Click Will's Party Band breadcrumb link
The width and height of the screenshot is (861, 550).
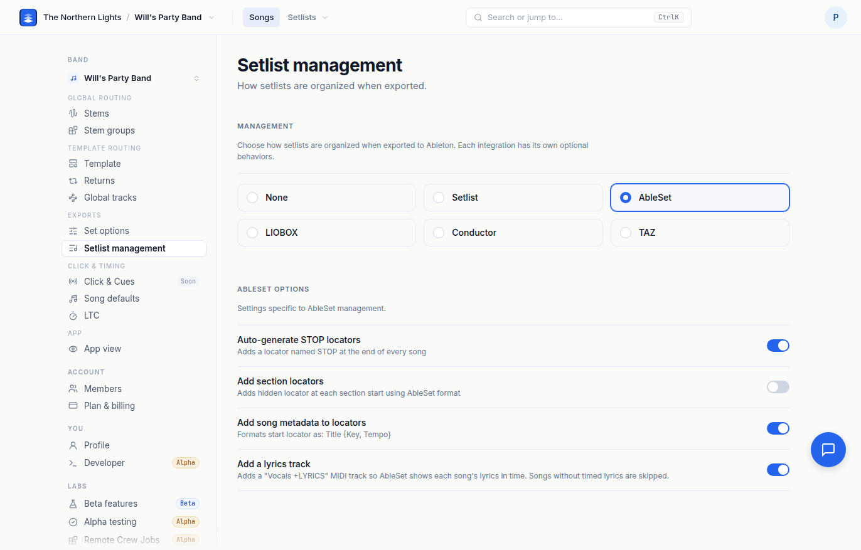tap(168, 18)
